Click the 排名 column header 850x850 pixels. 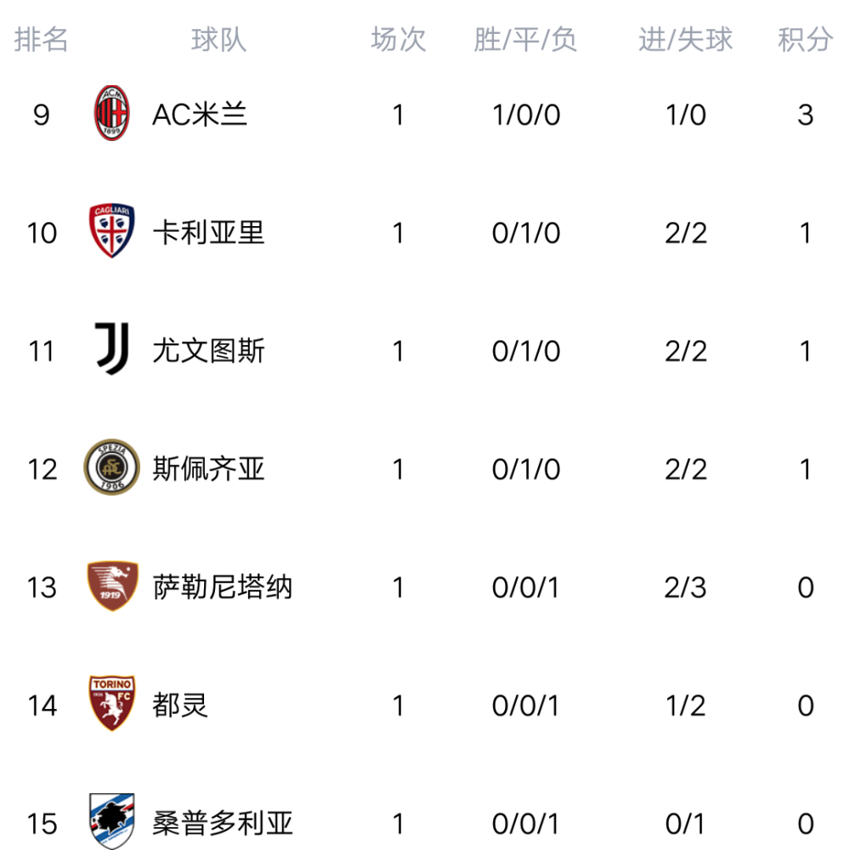pos(41,40)
